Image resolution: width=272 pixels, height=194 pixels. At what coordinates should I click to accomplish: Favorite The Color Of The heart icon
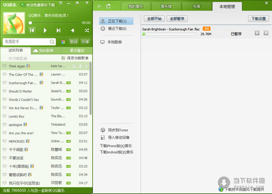[x=5, y=74]
